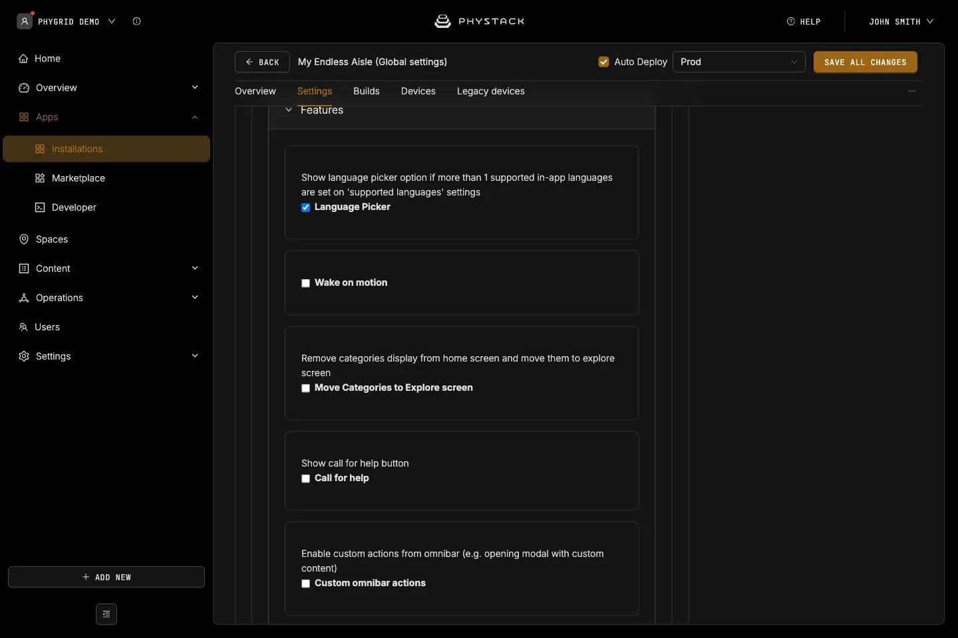Expand the Content sidebar chevron
The height and width of the screenshot is (638, 958).
195,268
